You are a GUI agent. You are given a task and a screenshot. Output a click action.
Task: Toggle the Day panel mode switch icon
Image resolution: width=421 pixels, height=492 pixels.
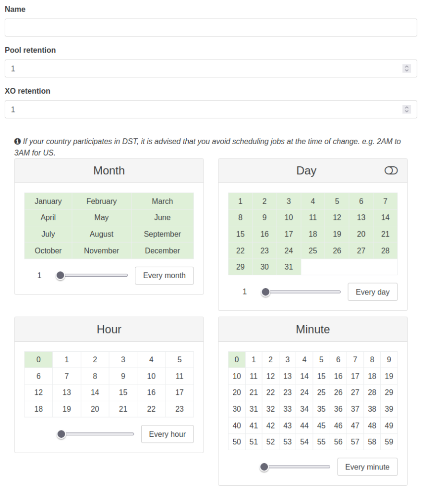click(391, 171)
